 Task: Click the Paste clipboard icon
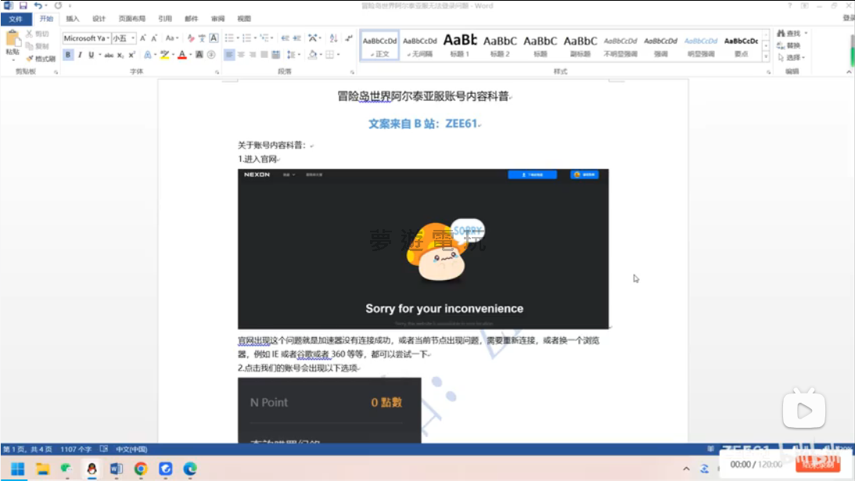click(x=13, y=41)
